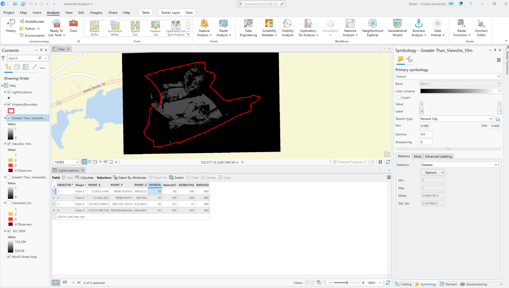Image resolution: width=509 pixels, height=288 pixels.
Task: Select the Pairwise Buffer tool
Action: [x=95, y=28]
